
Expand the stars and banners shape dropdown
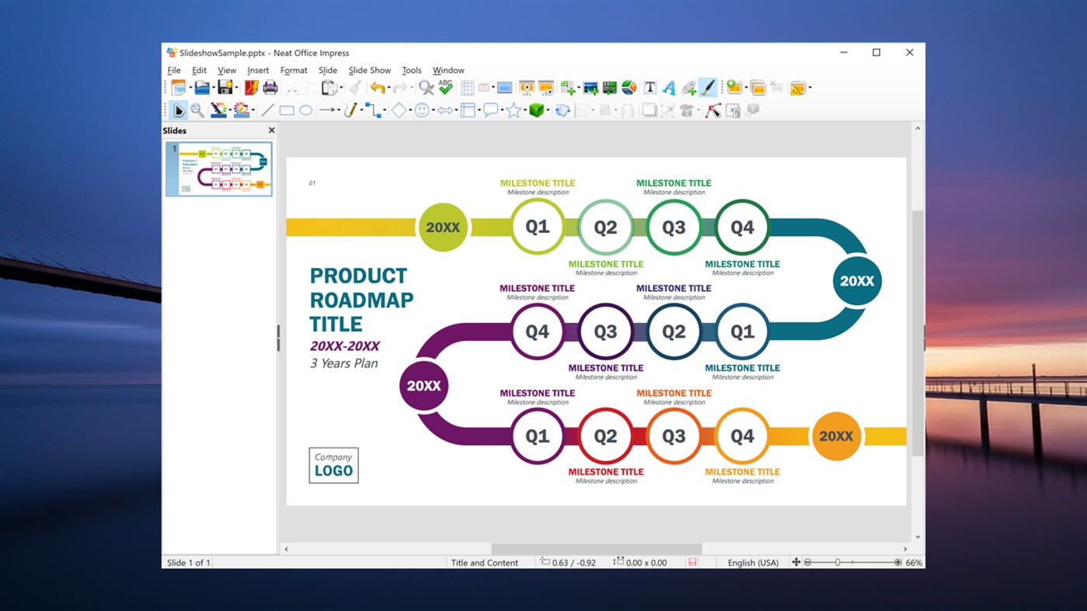(x=525, y=109)
